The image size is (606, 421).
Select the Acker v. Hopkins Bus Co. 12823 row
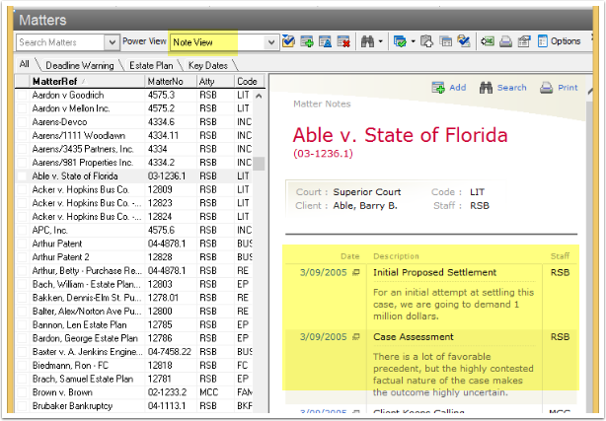pyautogui.click(x=133, y=203)
